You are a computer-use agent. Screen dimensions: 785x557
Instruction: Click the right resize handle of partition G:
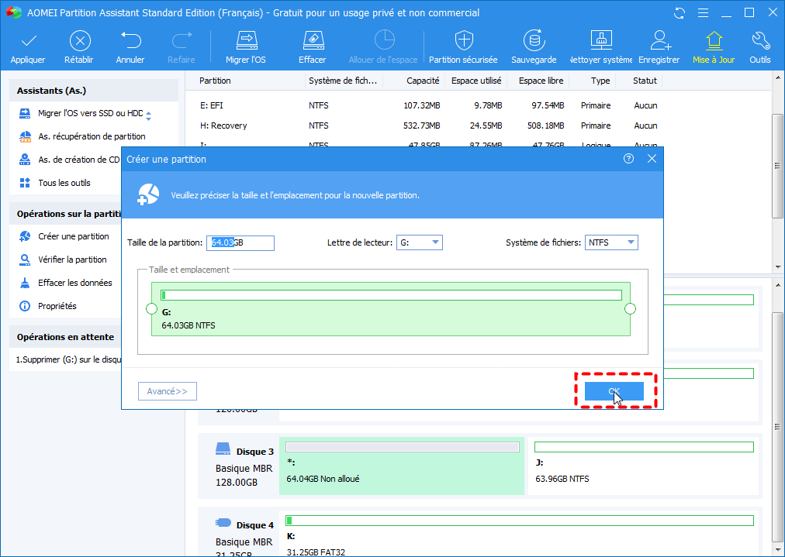tap(631, 309)
